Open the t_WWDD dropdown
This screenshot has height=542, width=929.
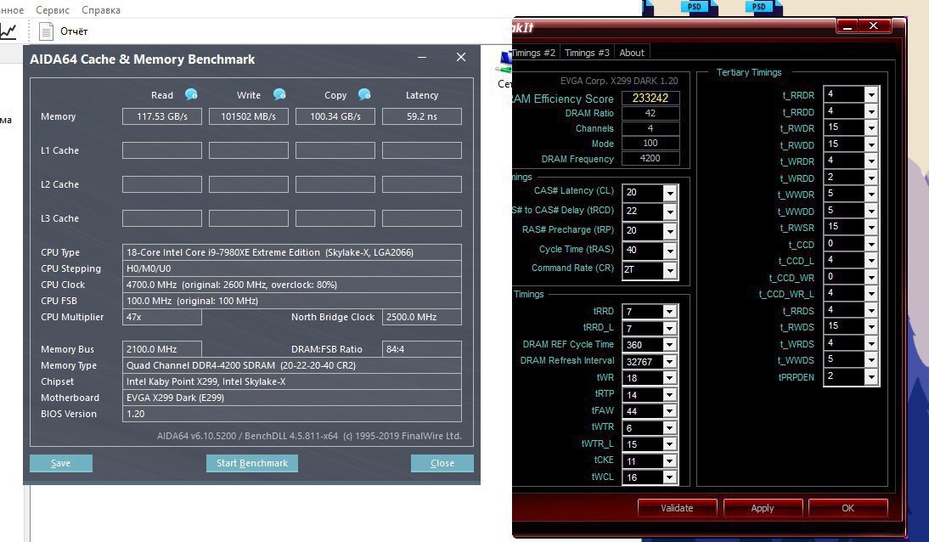871,211
